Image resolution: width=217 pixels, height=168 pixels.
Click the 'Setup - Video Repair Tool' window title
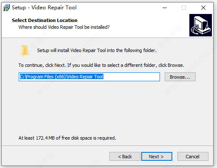tap(44, 8)
